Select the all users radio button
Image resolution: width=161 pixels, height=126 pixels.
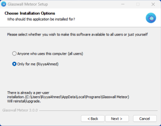pos(15,54)
